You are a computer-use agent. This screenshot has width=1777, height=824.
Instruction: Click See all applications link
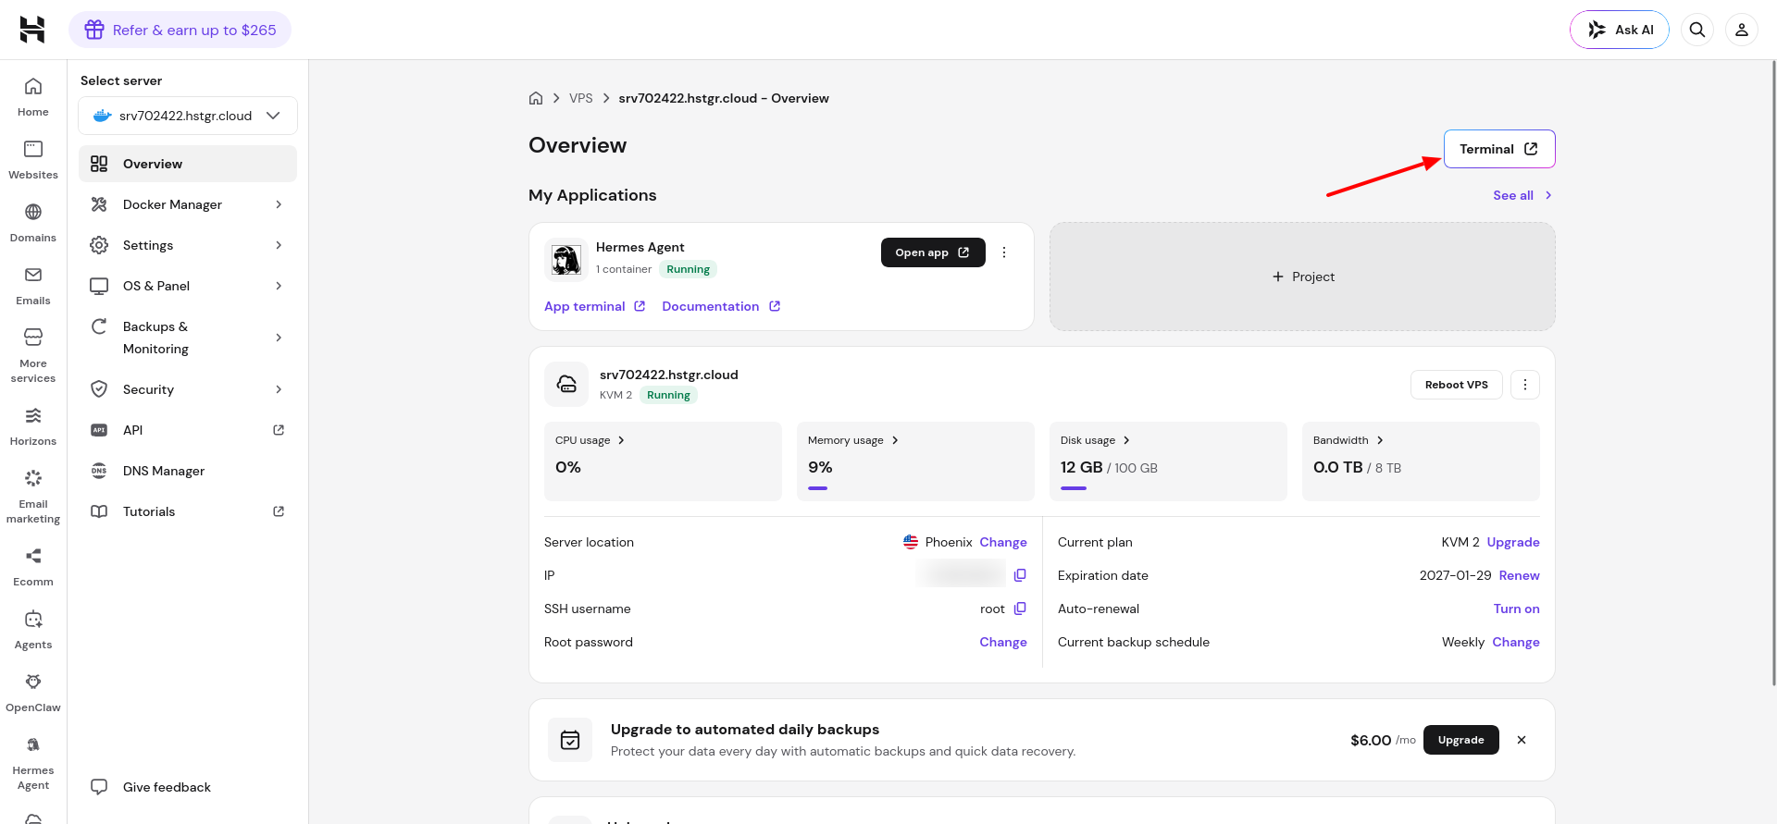(1522, 195)
